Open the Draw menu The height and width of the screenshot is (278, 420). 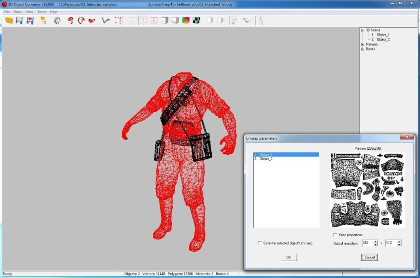tap(17, 12)
